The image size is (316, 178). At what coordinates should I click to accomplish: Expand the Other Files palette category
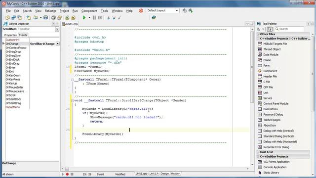coord(258,34)
